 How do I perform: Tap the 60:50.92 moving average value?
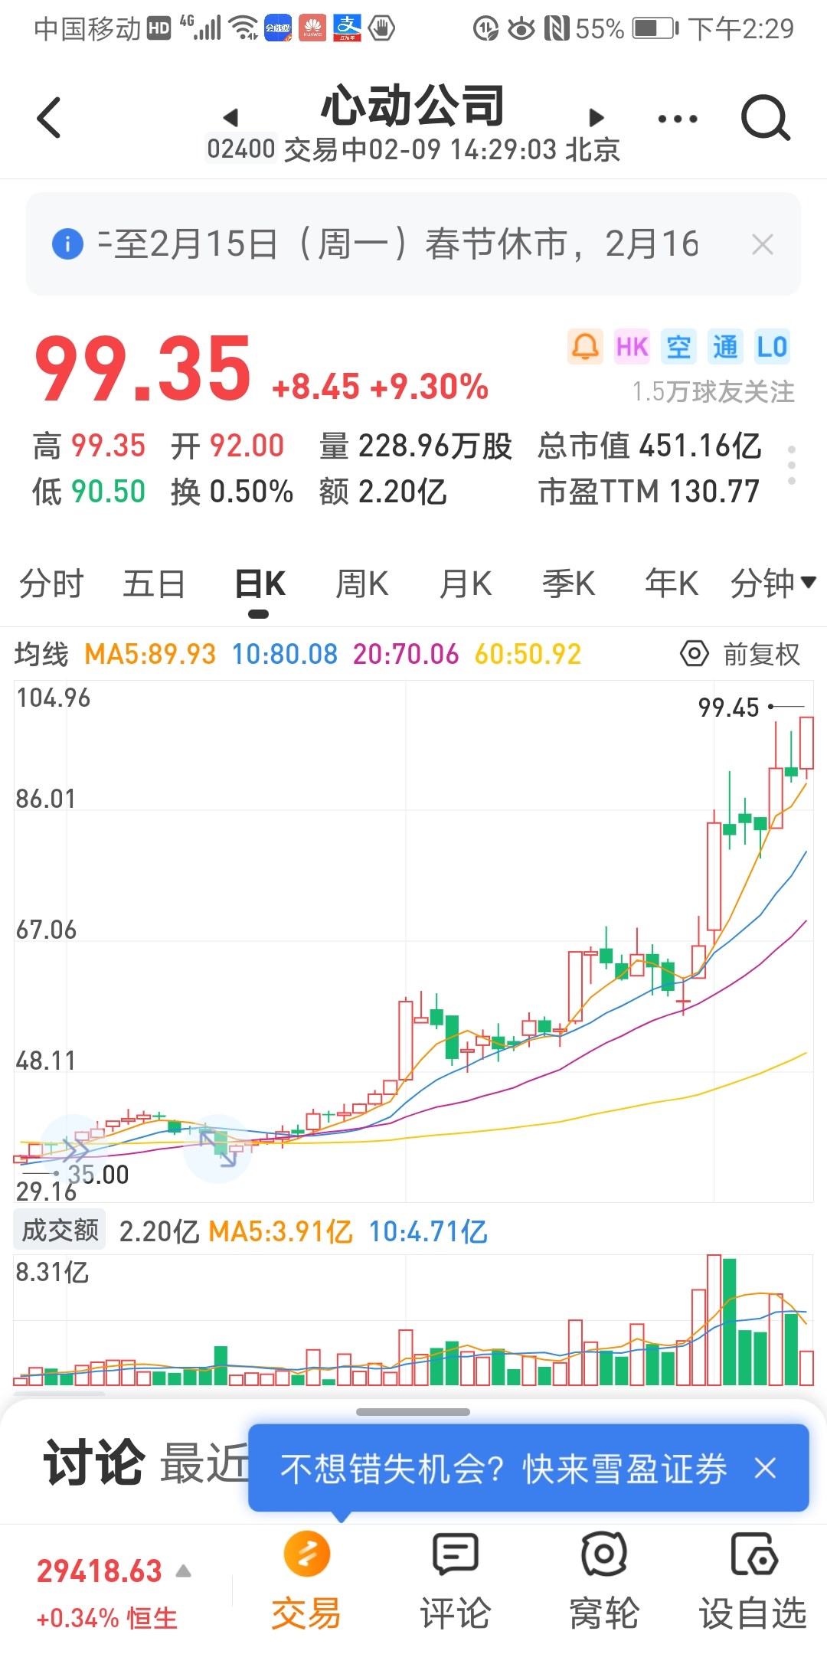[x=528, y=654]
